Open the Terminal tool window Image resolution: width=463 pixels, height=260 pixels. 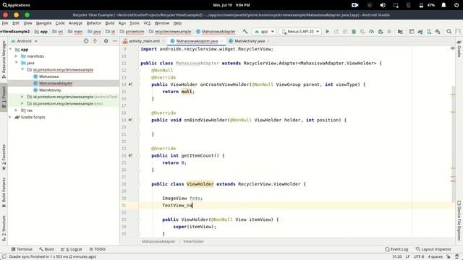click(x=22, y=249)
